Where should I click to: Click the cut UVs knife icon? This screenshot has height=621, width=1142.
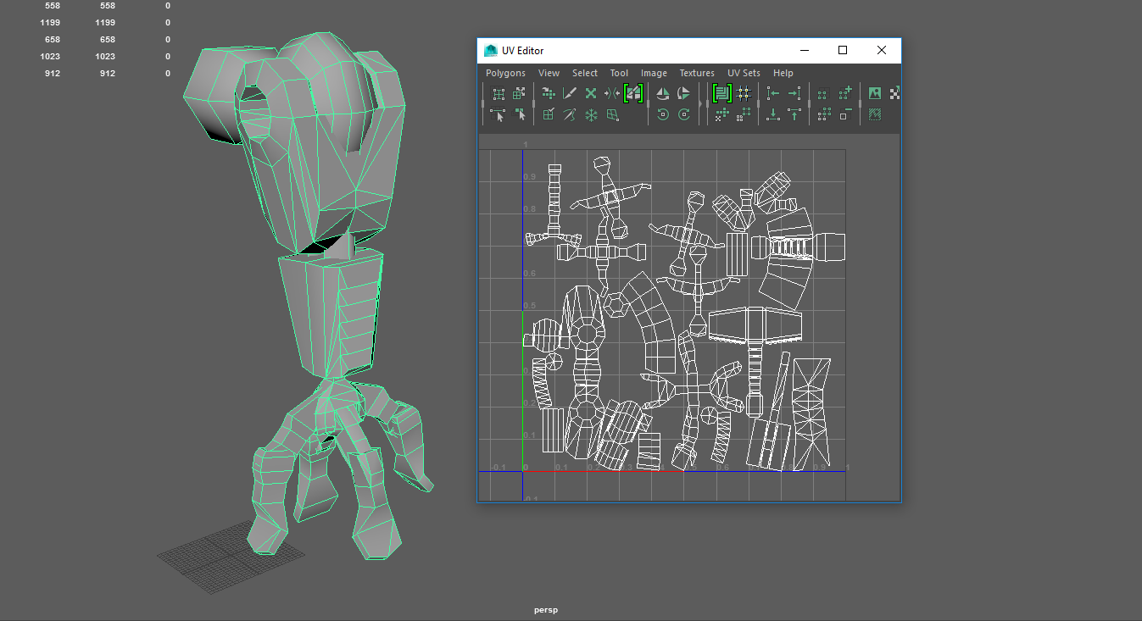(x=570, y=94)
